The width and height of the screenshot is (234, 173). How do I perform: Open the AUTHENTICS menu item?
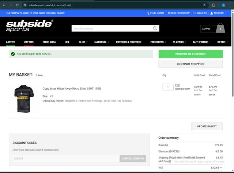[x=200, y=42]
